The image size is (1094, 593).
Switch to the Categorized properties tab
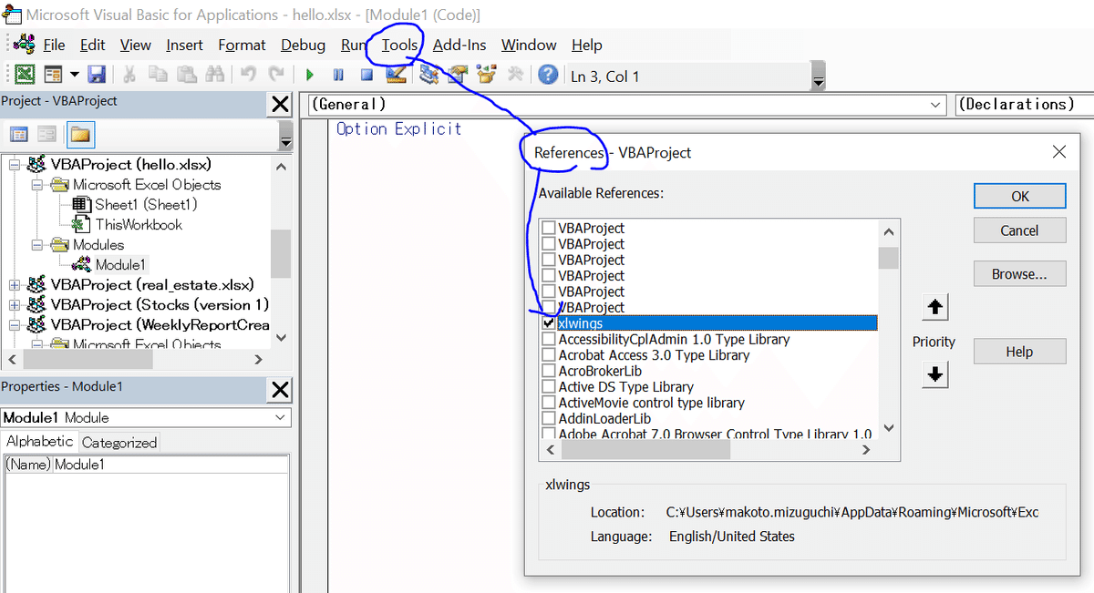119,443
